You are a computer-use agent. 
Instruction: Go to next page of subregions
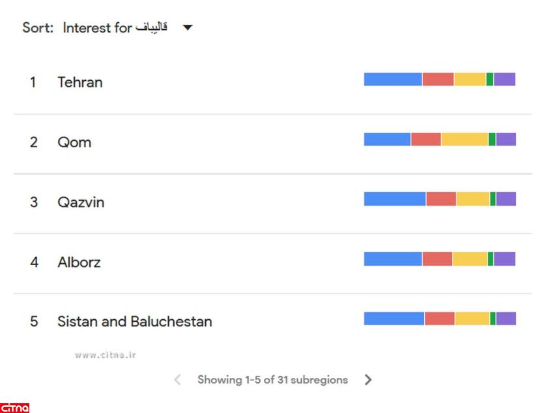(368, 380)
